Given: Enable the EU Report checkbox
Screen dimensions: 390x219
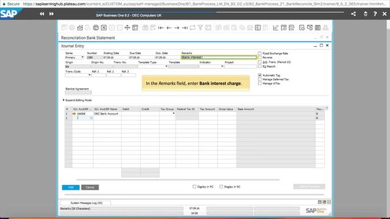Looking at the screenshot, I should coord(260,66).
